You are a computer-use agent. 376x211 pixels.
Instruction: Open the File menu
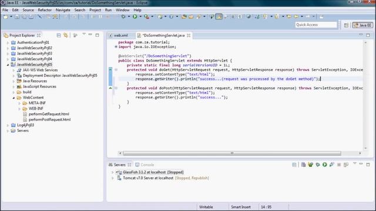(x=5, y=10)
